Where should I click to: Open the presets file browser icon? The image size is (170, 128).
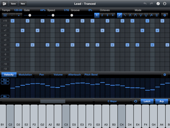tap(4, 4)
